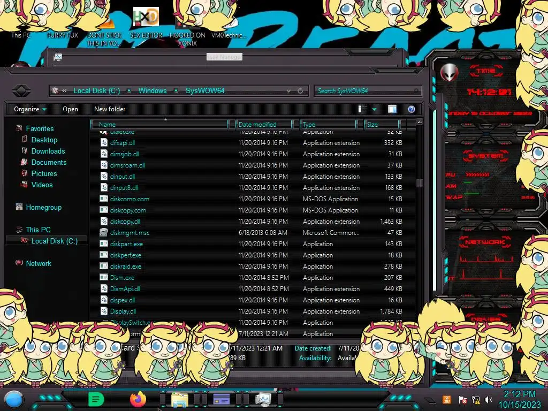The height and width of the screenshot is (411, 548).
Task: Click the file list vertical scrollbar thumb
Action: [x=420, y=183]
